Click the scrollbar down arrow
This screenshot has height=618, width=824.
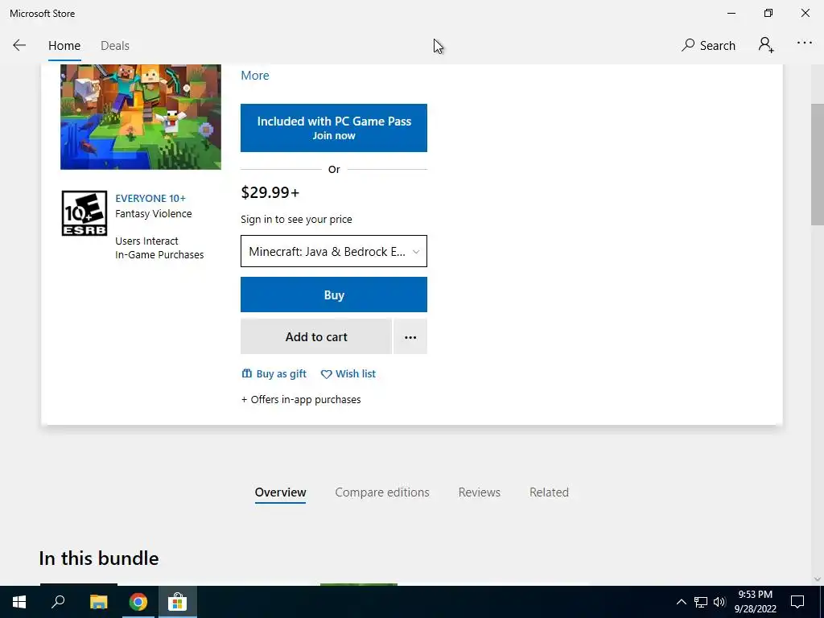coord(818,579)
